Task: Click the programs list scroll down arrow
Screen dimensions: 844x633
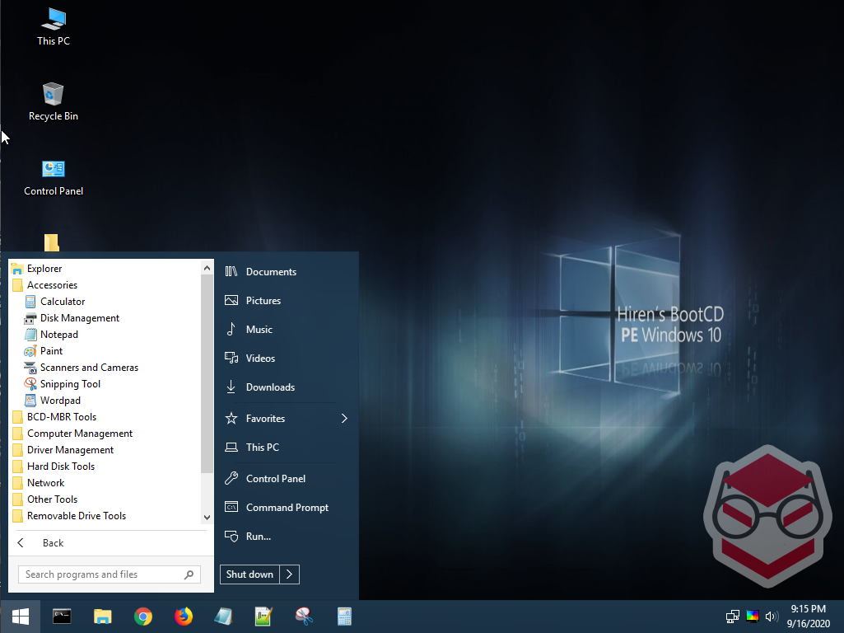Action: click(208, 517)
